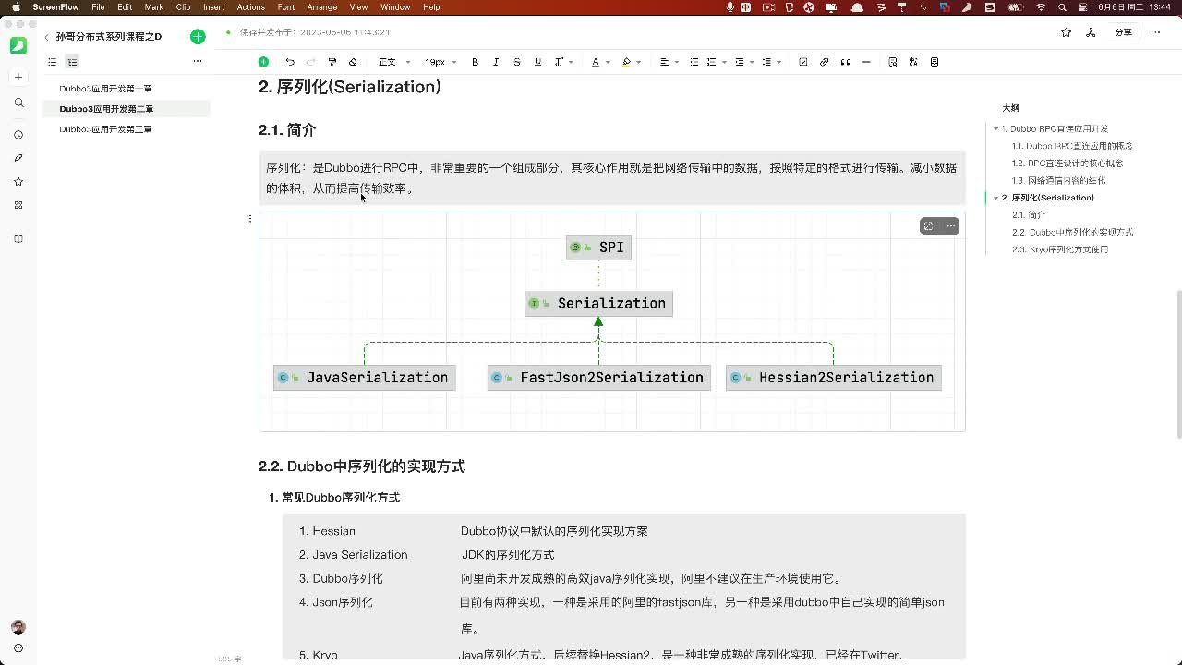The image size is (1182, 665).
Task: Switch the sidebar to flat list view
Action: [x=52, y=62]
